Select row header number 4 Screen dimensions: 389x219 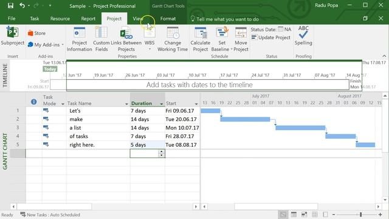pos(18,136)
